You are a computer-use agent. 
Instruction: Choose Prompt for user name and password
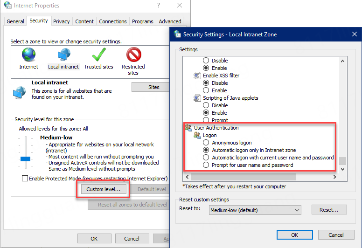[206, 165]
